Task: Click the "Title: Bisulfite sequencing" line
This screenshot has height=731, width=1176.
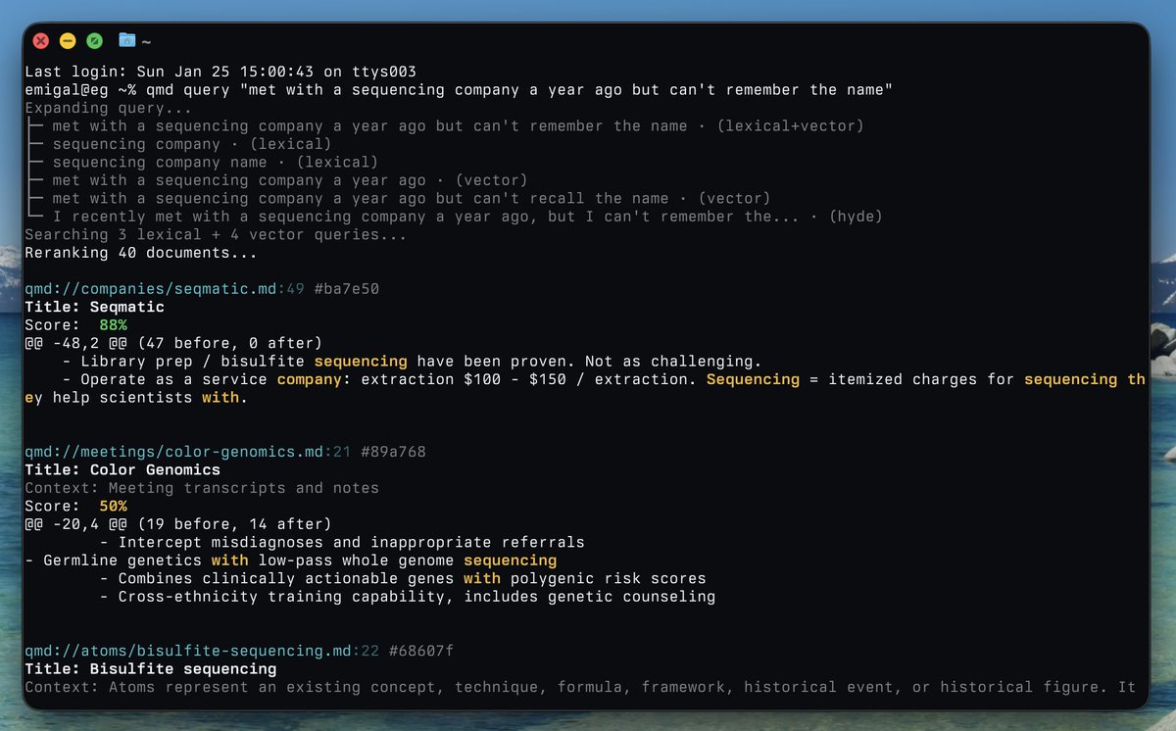Action: 151,669
